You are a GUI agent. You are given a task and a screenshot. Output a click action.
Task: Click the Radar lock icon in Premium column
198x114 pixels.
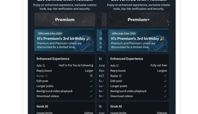pos(91,76)
